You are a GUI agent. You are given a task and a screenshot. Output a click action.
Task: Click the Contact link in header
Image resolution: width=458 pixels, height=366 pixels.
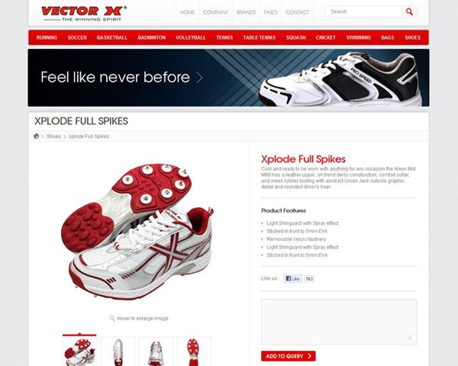click(x=298, y=12)
